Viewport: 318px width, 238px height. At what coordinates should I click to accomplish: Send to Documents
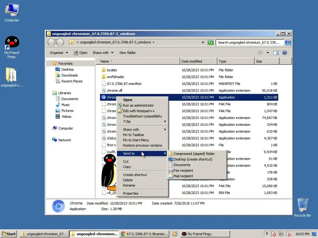[197, 165]
